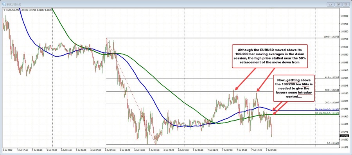The image size is (352, 155).
Task: Click the 7 Jul 01:40 time axis label
Action: point(198,150)
